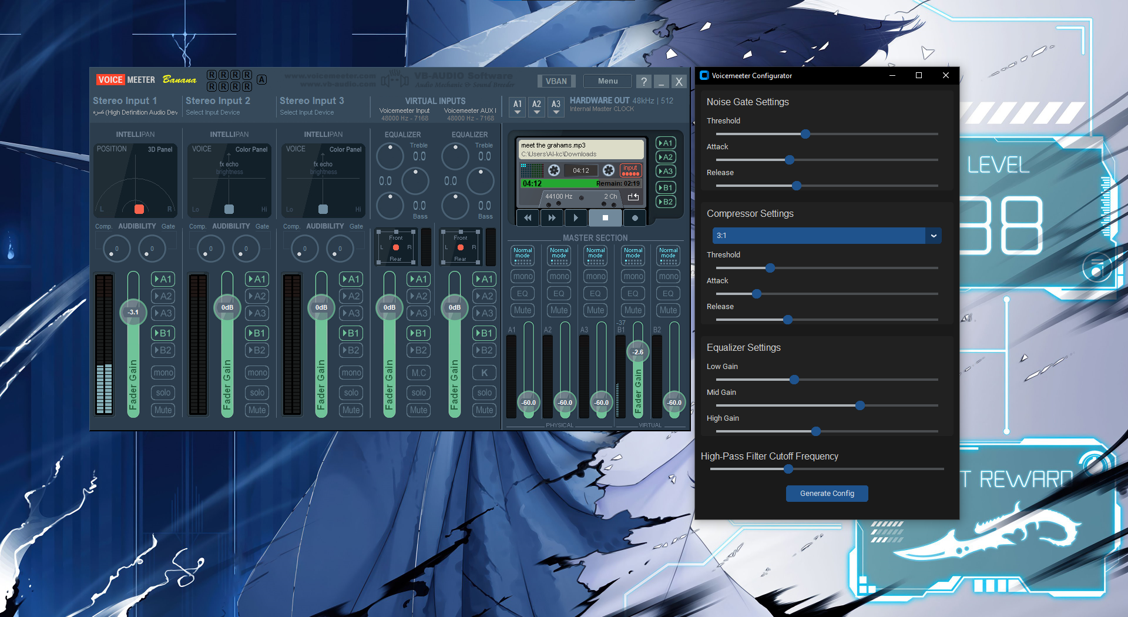Open compressor ratio 3:1 dropdown in Configurator
Screen dimensions: 1128x617
coord(827,236)
